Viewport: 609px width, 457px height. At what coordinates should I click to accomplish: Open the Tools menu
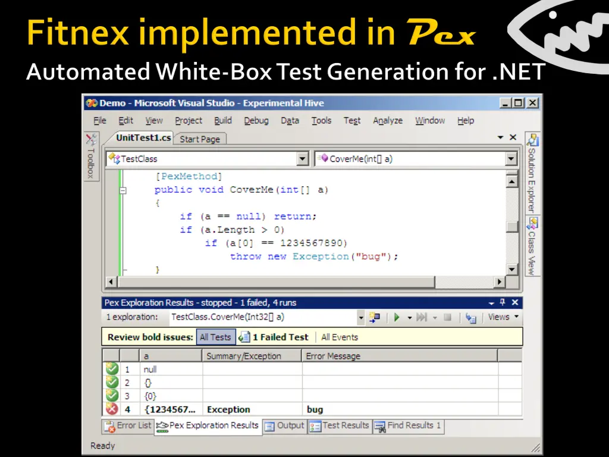point(321,120)
